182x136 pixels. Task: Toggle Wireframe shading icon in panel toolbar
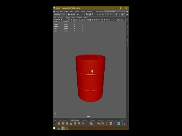pos(88,20)
